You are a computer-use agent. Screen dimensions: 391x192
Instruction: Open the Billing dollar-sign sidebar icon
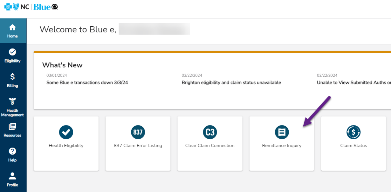pyautogui.click(x=13, y=77)
